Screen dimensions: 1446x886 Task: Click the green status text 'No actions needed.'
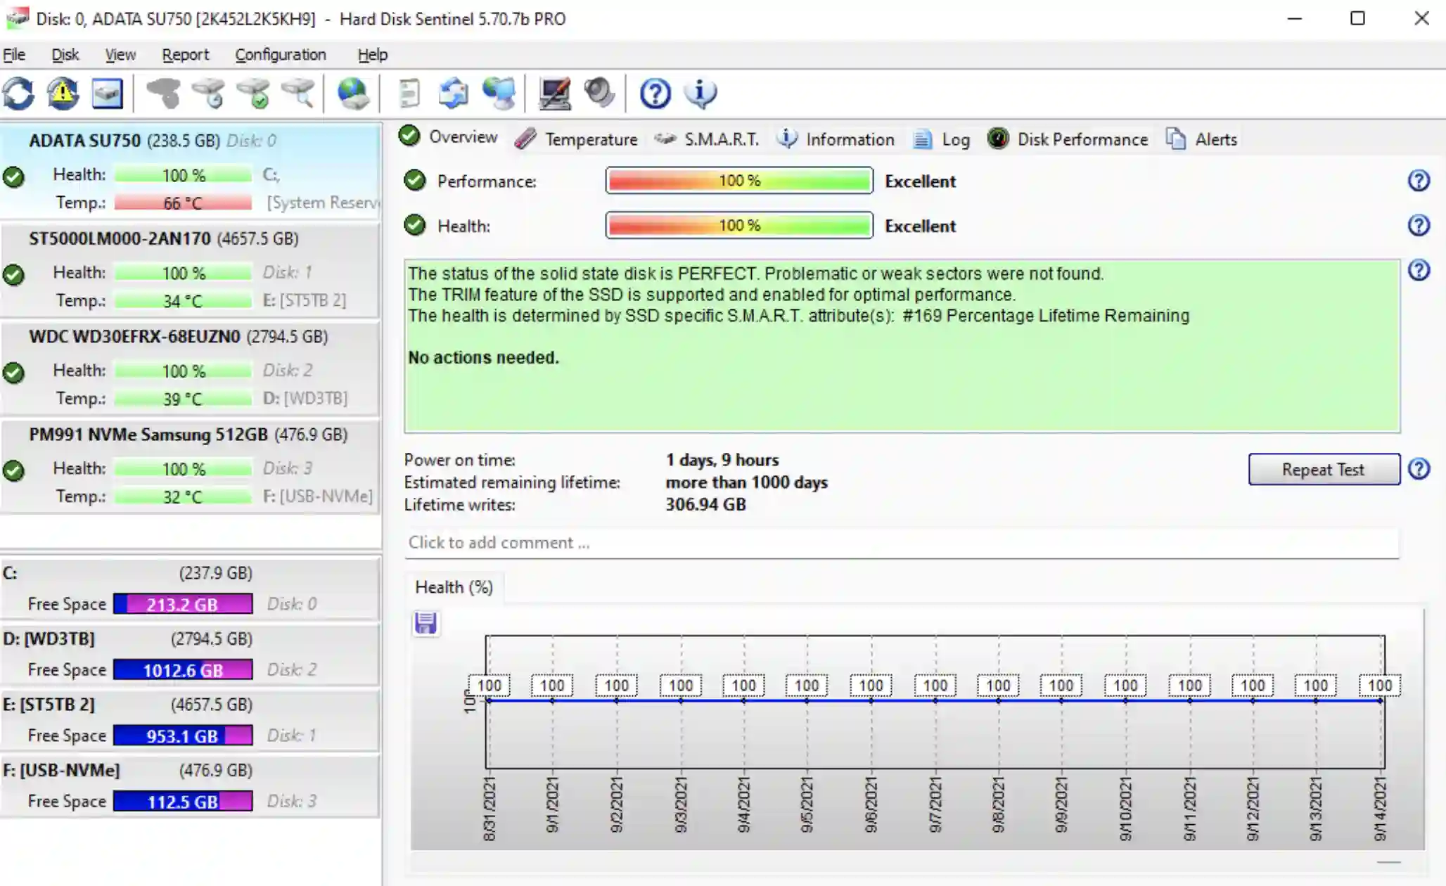click(x=484, y=357)
